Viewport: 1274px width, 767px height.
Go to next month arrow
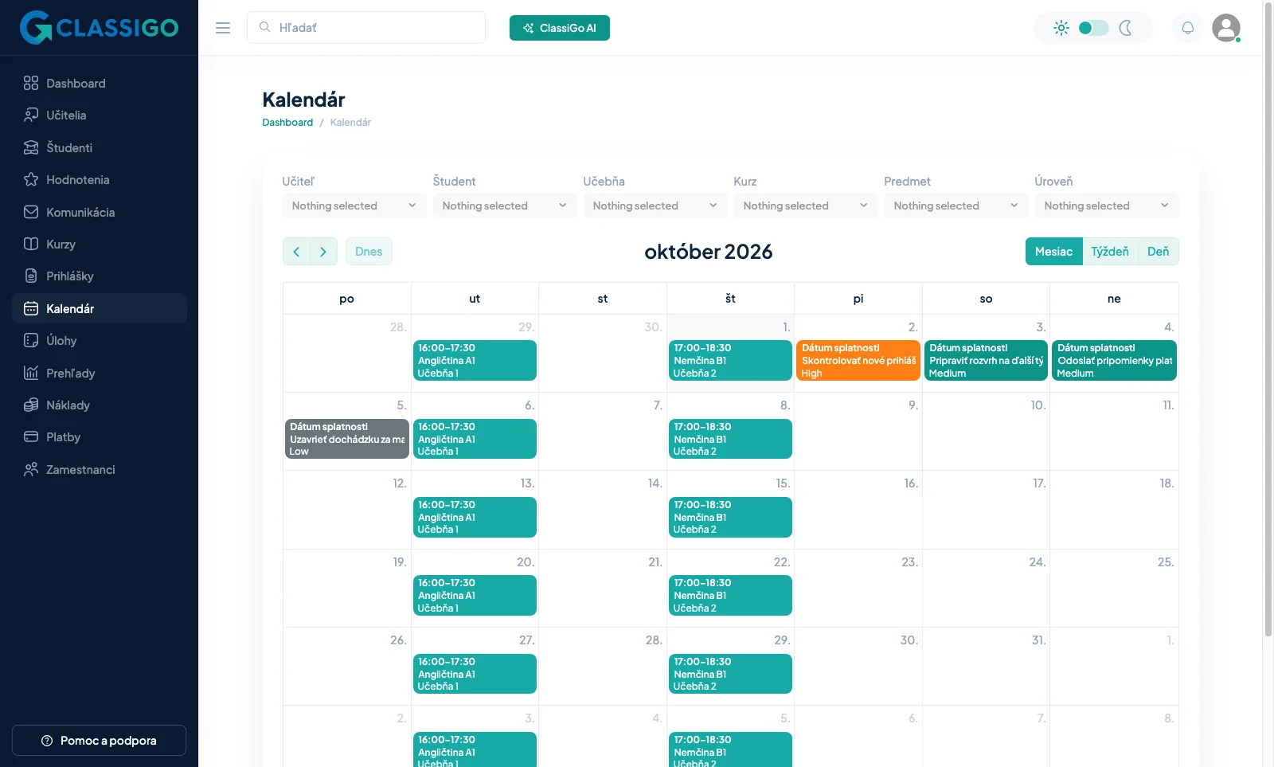[x=323, y=252]
